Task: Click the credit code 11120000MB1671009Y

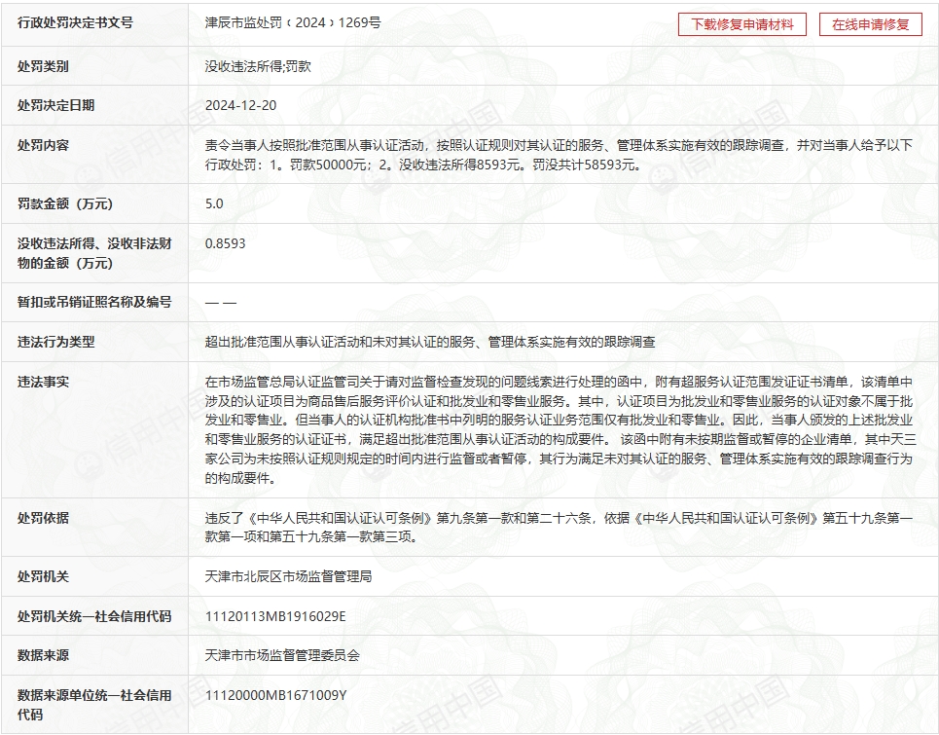Action: pos(276,695)
